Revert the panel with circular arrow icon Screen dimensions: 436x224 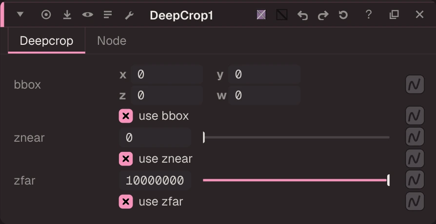pyautogui.click(x=343, y=15)
